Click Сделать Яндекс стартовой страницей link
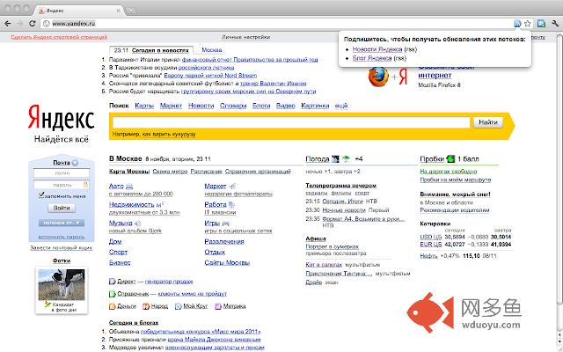Viewport: 563px width, 352px height. (x=59, y=37)
